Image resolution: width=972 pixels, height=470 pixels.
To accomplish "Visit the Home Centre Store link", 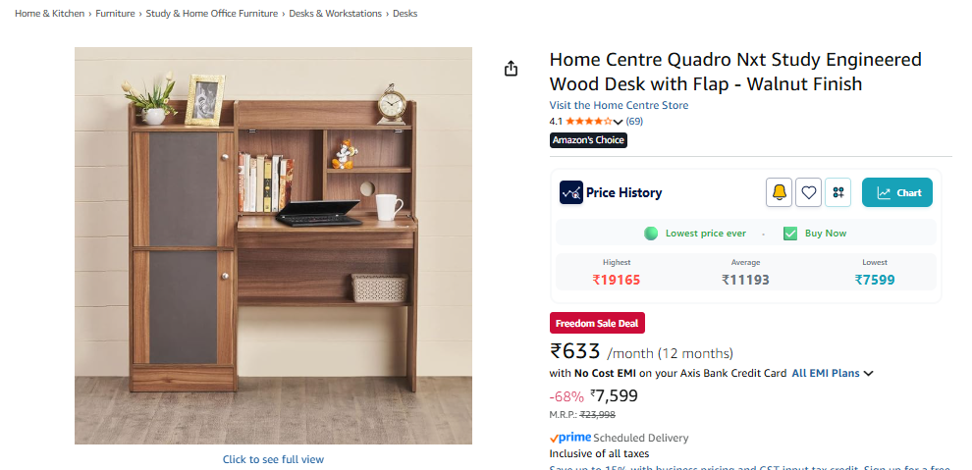I will click(619, 105).
